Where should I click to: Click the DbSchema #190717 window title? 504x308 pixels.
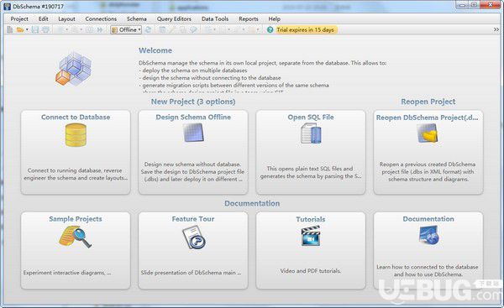click(39, 7)
